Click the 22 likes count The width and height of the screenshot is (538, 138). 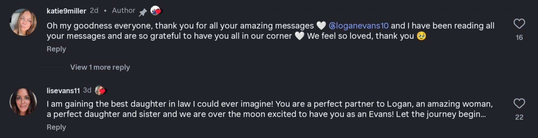tap(519, 117)
